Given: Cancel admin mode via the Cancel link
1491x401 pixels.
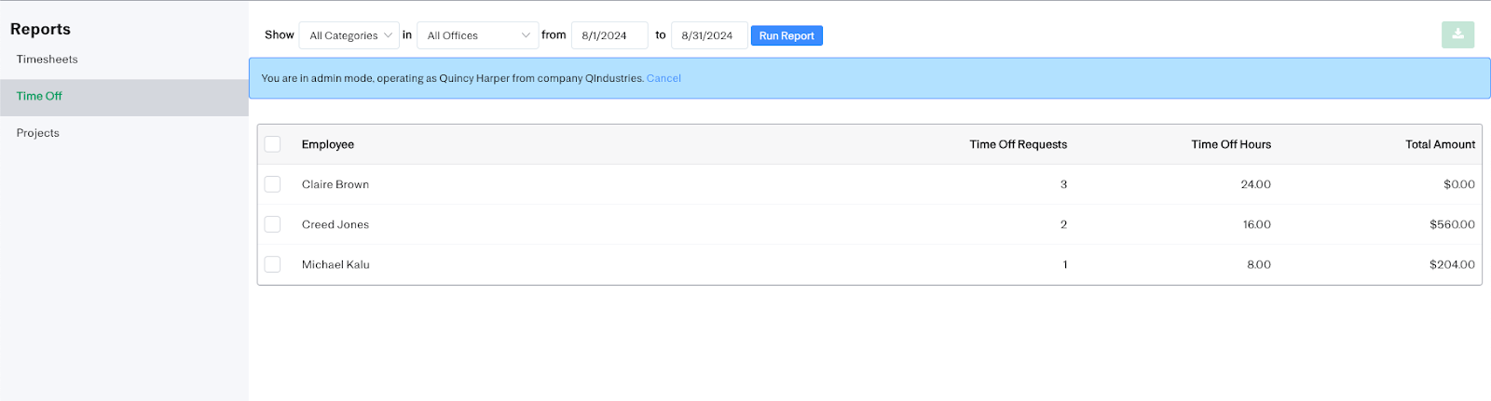Looking at the screenshot, I should (663, 78).
